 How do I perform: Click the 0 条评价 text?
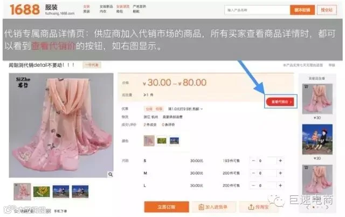(168, 125)
